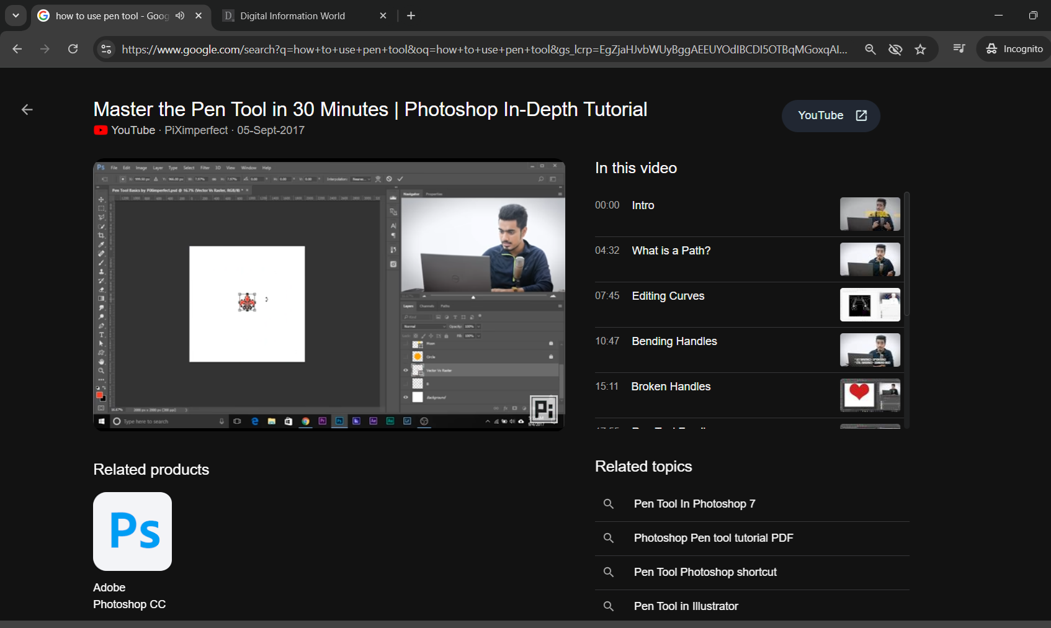Click the browser forward arrow
1051x628 pixels.
click(x=45, y=49)
